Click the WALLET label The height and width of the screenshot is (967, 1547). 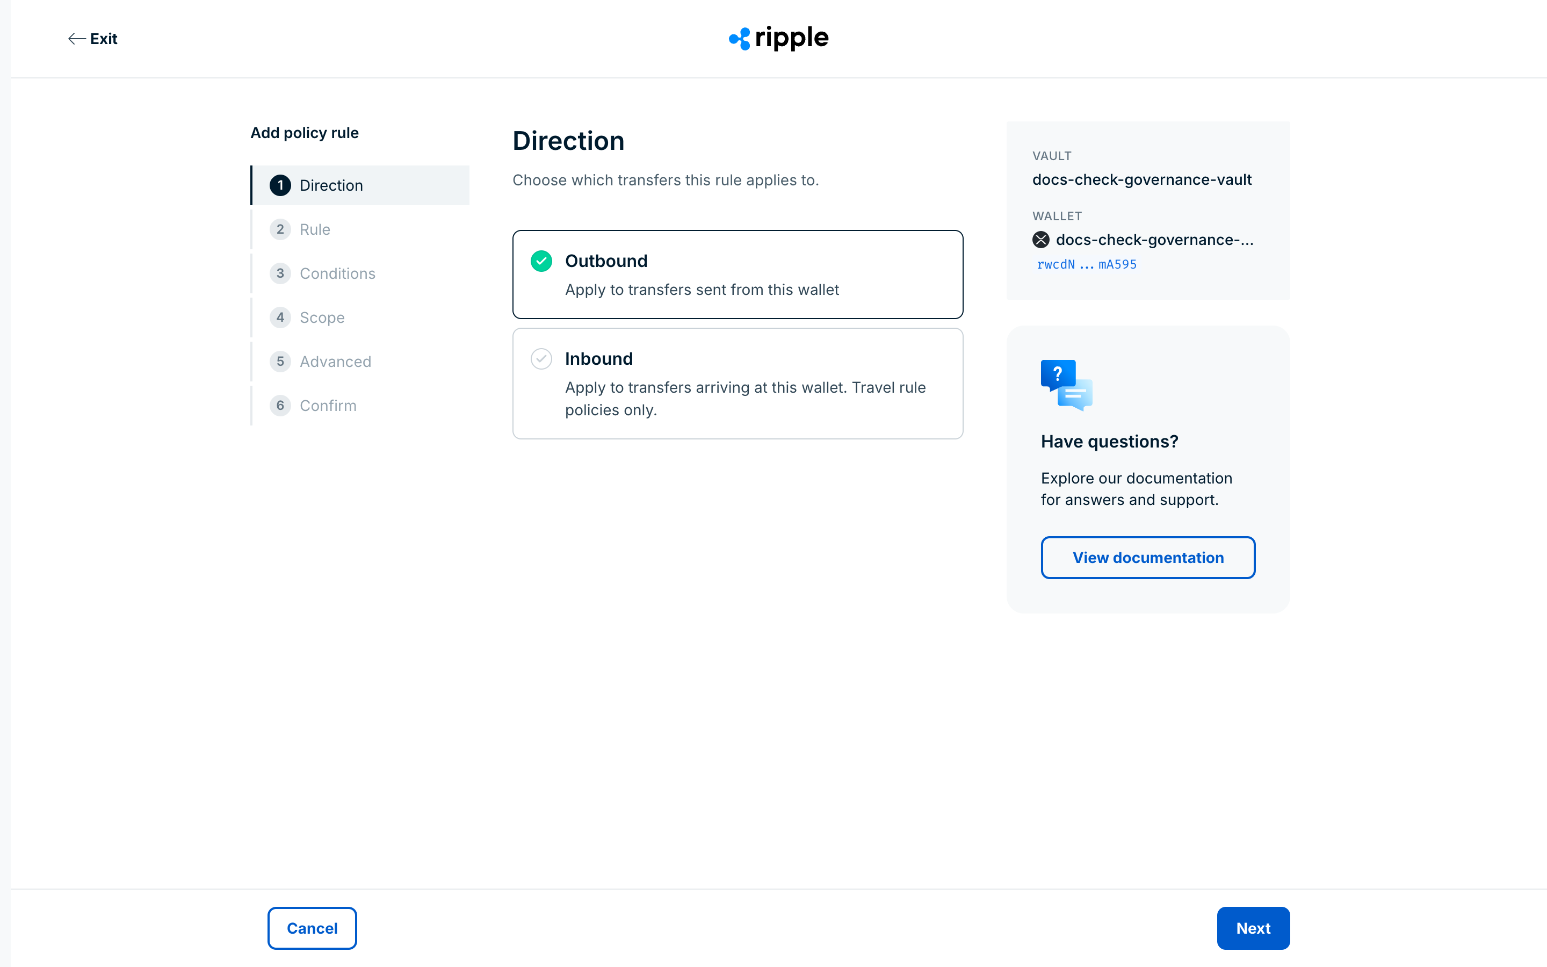click(1057, 216)
